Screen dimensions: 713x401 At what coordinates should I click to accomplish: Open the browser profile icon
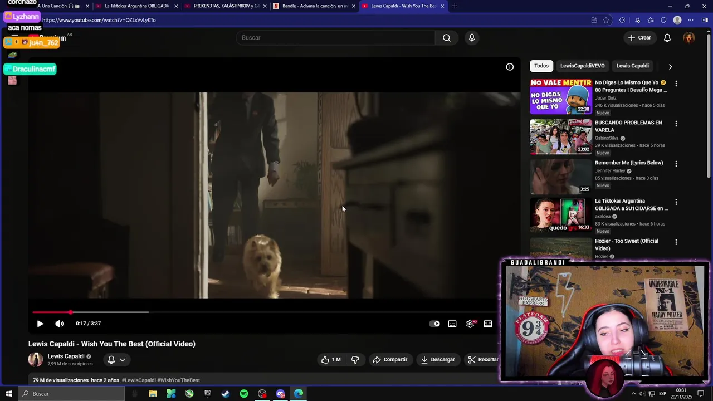point(677,20)
